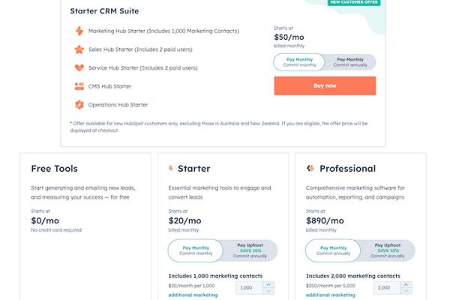Viewport: 450px width, 300px height.
Task: Click the Buy now button
Action: click(x=325, y=85)
